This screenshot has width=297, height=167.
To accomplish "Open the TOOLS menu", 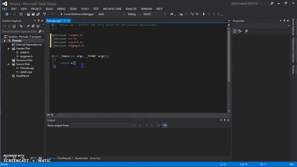I will [x=84, y=9].
